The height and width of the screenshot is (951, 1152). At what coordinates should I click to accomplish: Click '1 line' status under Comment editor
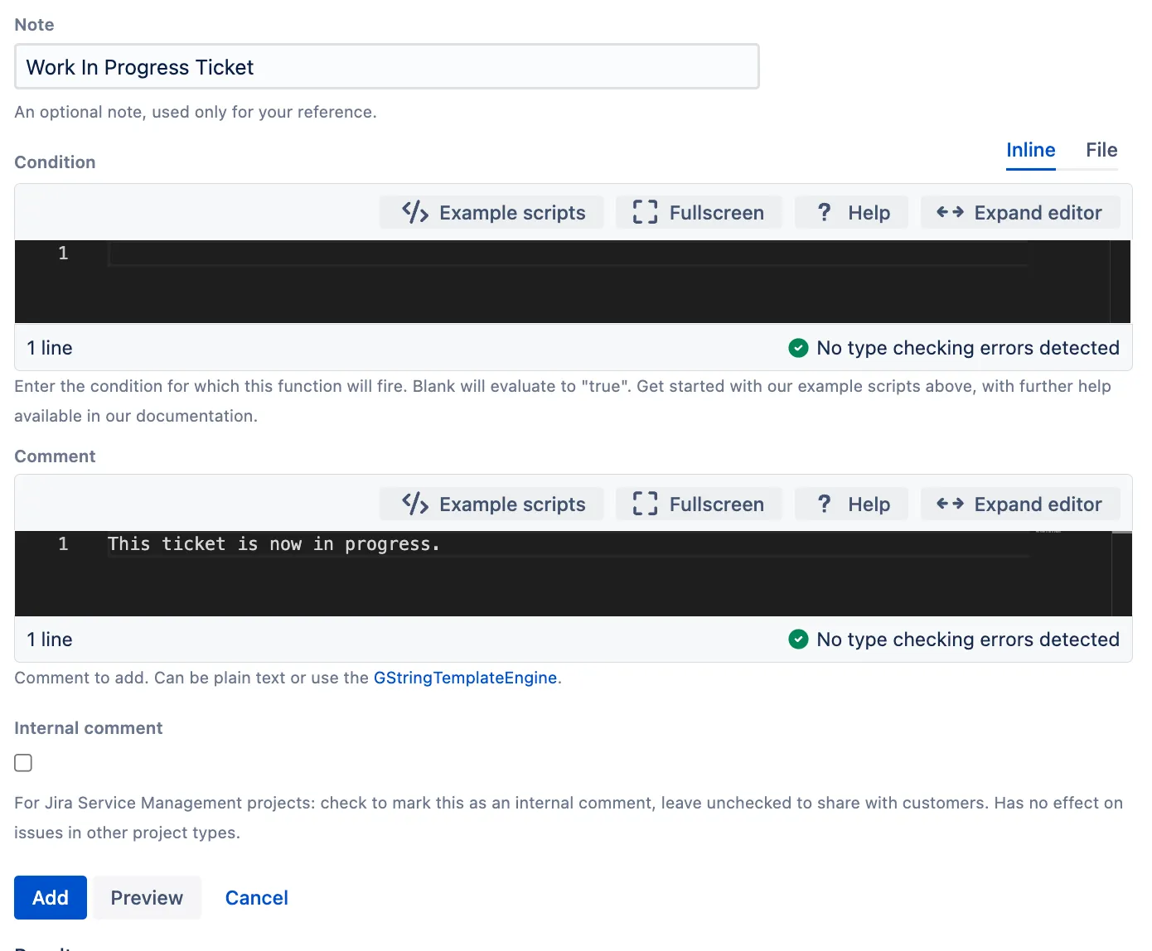[50, 640]
